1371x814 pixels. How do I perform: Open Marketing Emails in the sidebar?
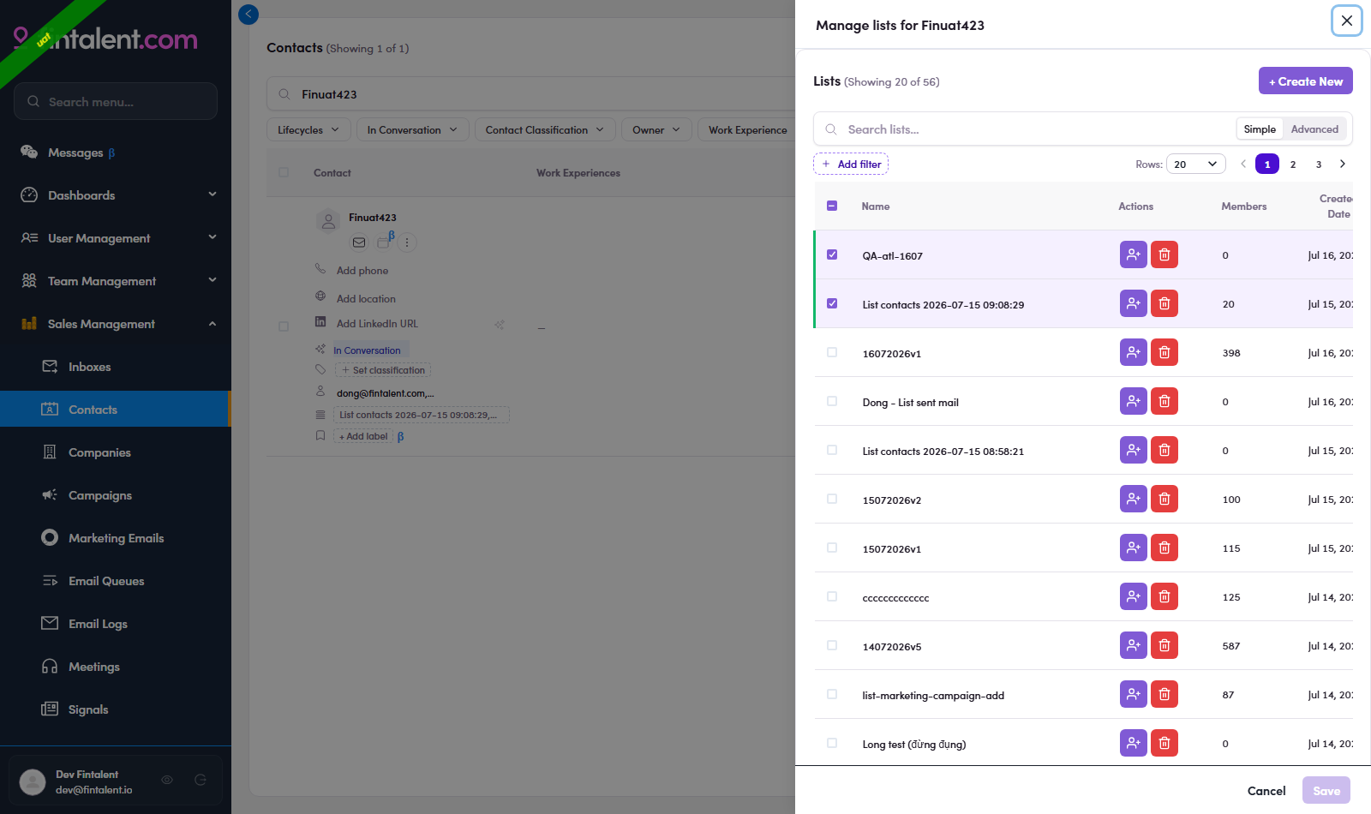pyautogui.click(x=116, y=538)
